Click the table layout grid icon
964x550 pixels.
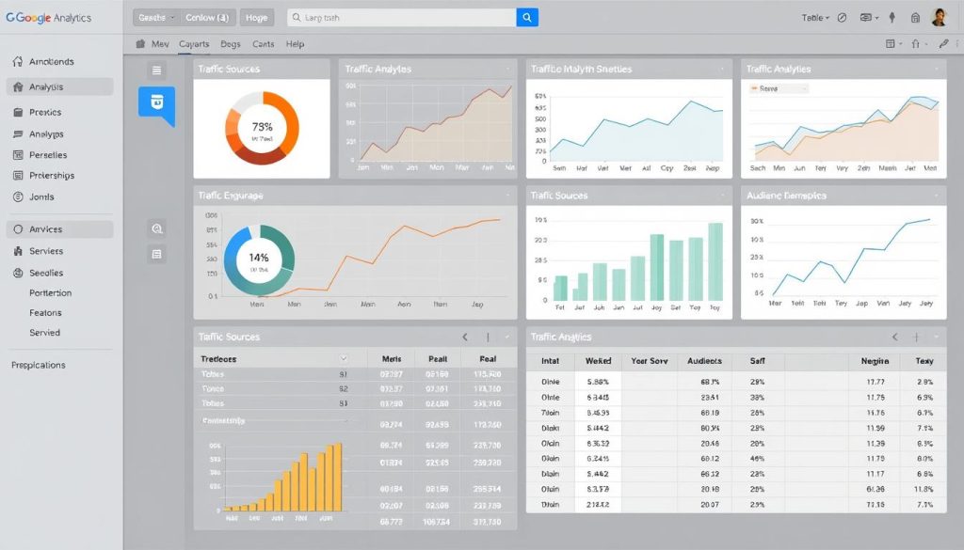coord(891,43)
